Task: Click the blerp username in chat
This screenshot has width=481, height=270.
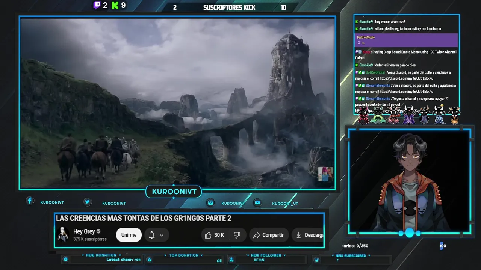Action: pos(366,52)
